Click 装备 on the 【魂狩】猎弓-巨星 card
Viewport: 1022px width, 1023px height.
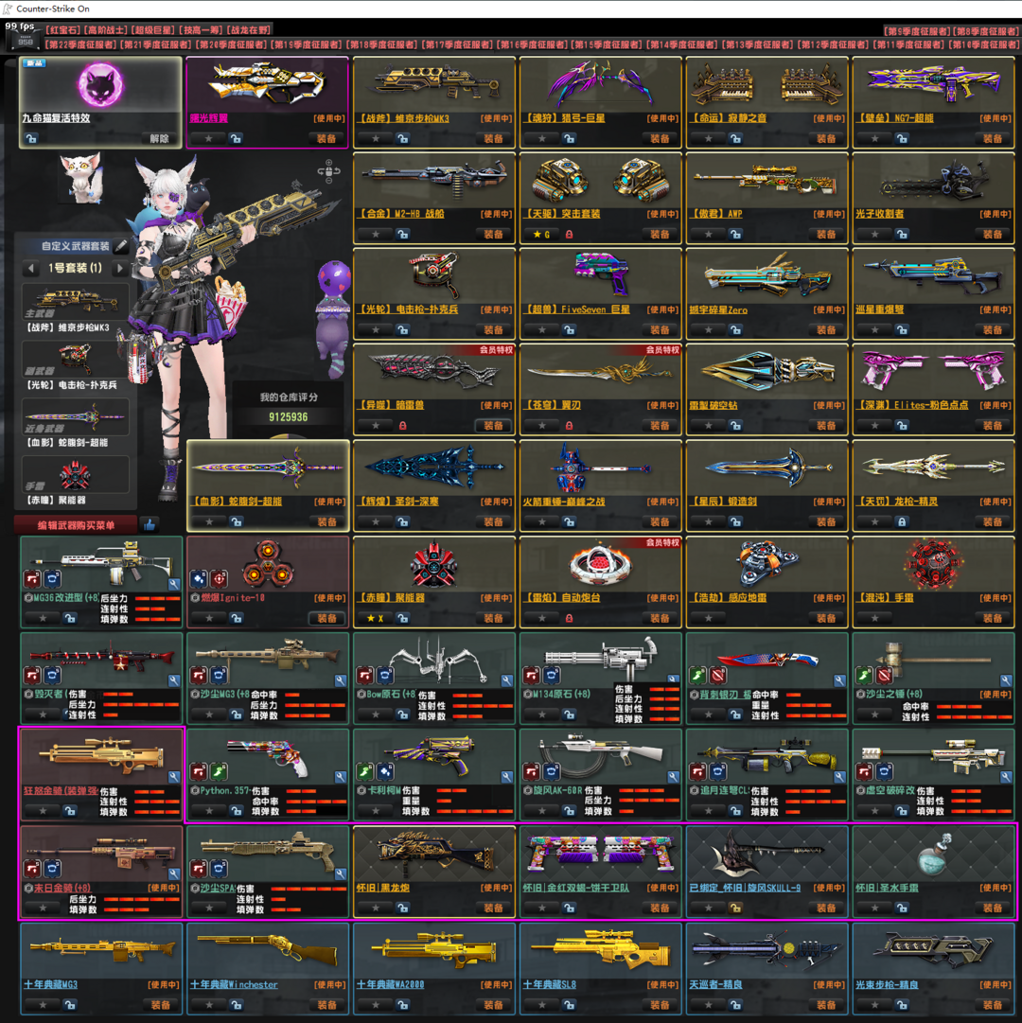[660, 138]
